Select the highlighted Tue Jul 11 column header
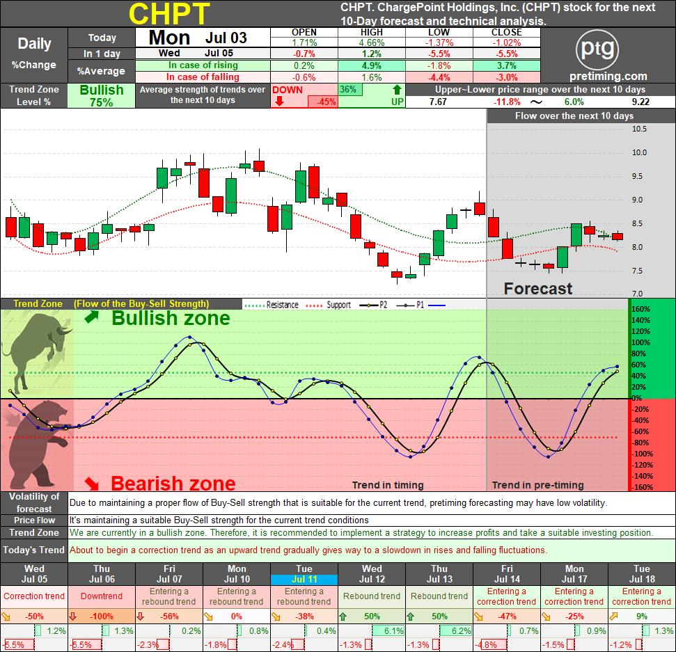 click(304, 574)
